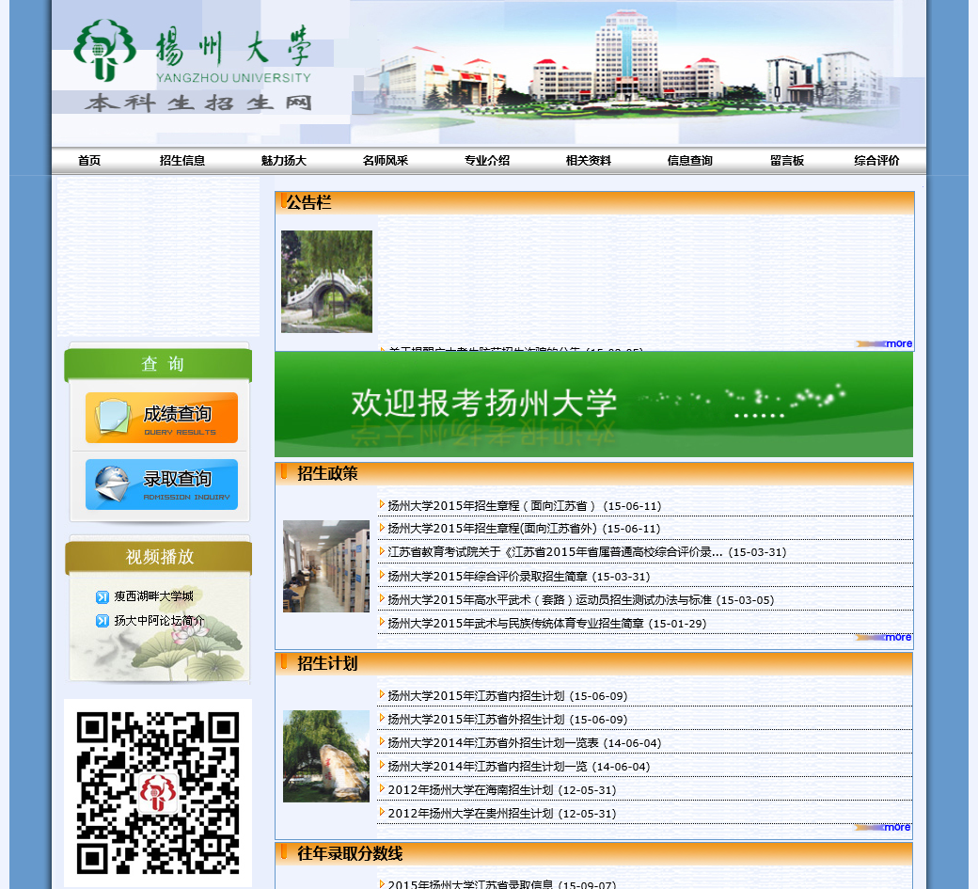The image size is (978, 889).
Task: Open the 名师风采 menu item
Action: coord(386,160)
